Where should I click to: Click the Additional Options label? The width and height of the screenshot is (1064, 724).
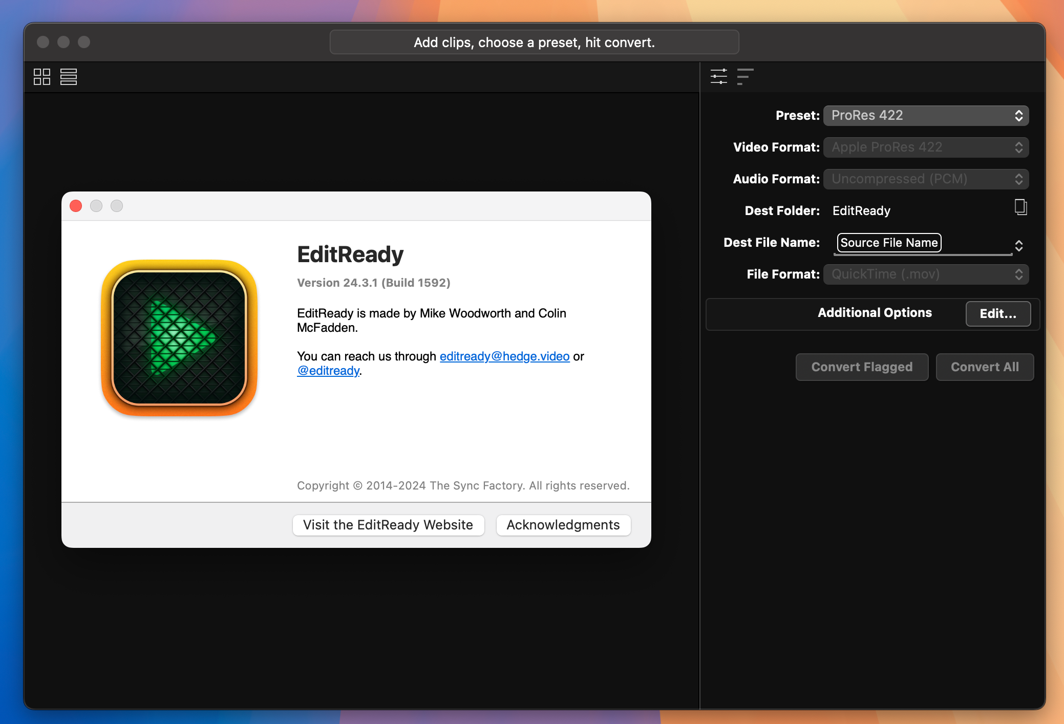[x=875, y=313]
